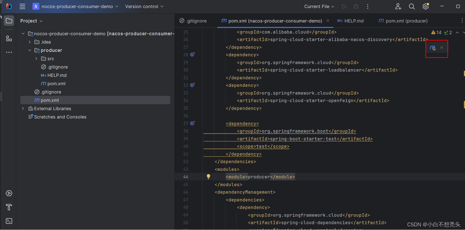This screenshot has height=230, width=465.
Task: Open the Build hammer tool window
Action: pyautogui.click(x=9, y=207)
